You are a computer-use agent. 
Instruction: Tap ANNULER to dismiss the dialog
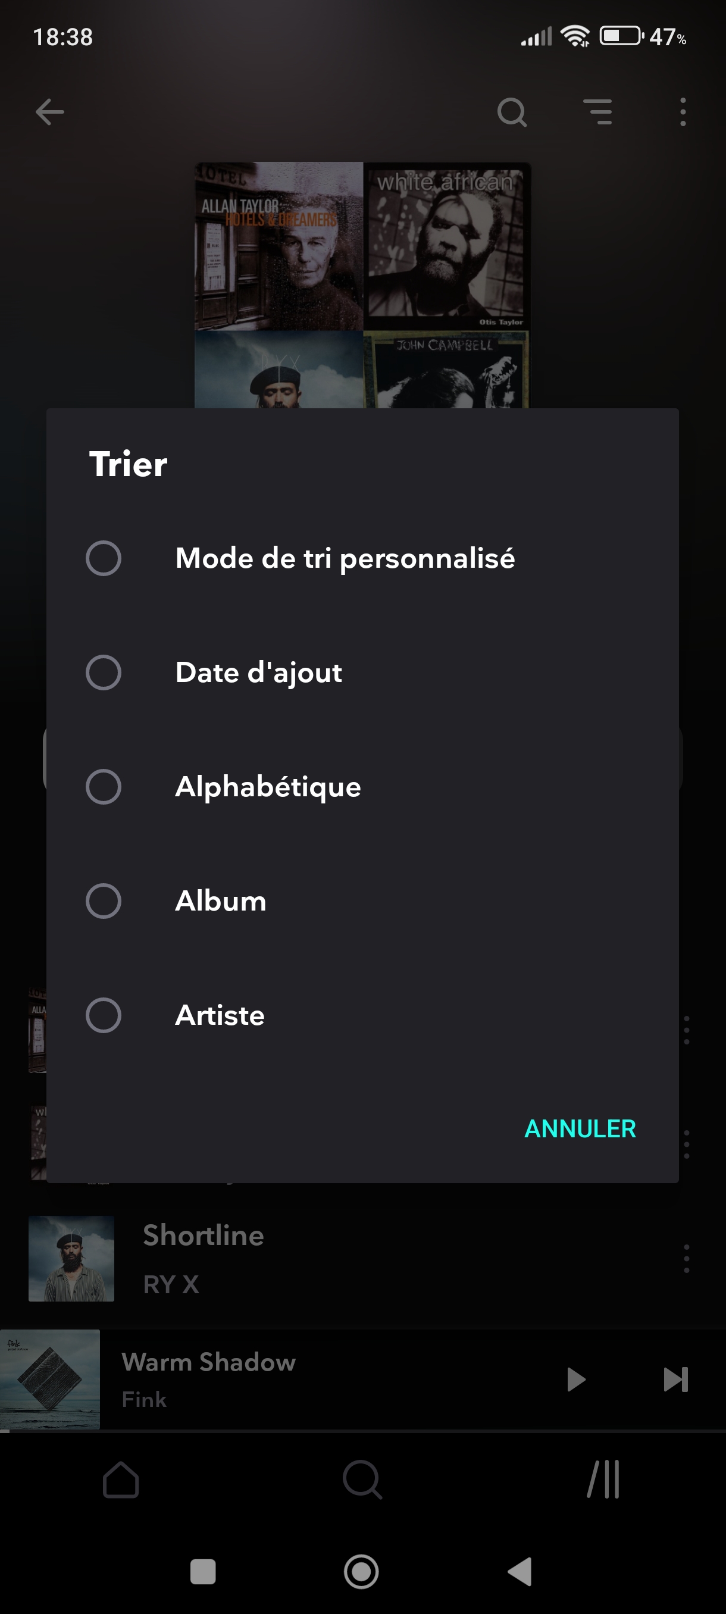click(x=580, y=1128)
